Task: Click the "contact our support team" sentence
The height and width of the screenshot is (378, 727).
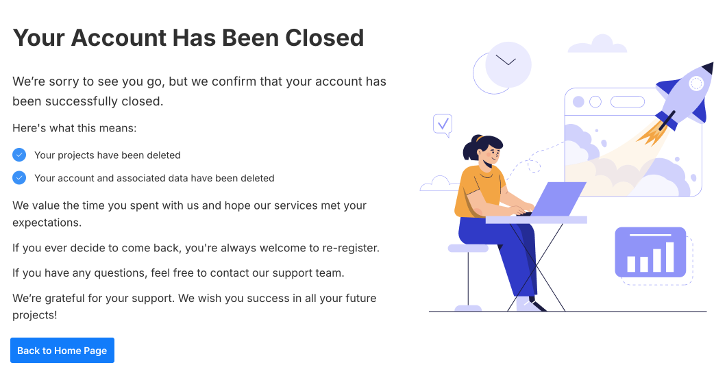Action: coord(178,273)
